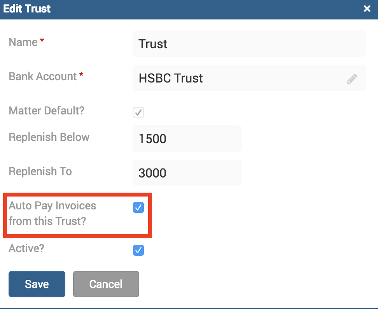Click the red asterisk beside Bank Account
Screen dimensions: 378x309
coord(81,75)
